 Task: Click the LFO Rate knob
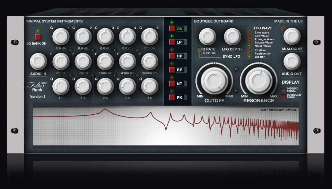(207, 37)
